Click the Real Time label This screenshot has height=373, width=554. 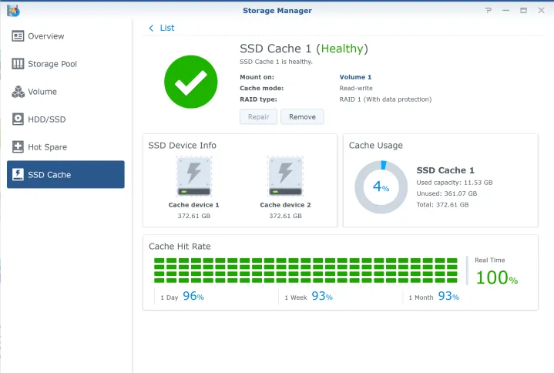tap(490, 260)
